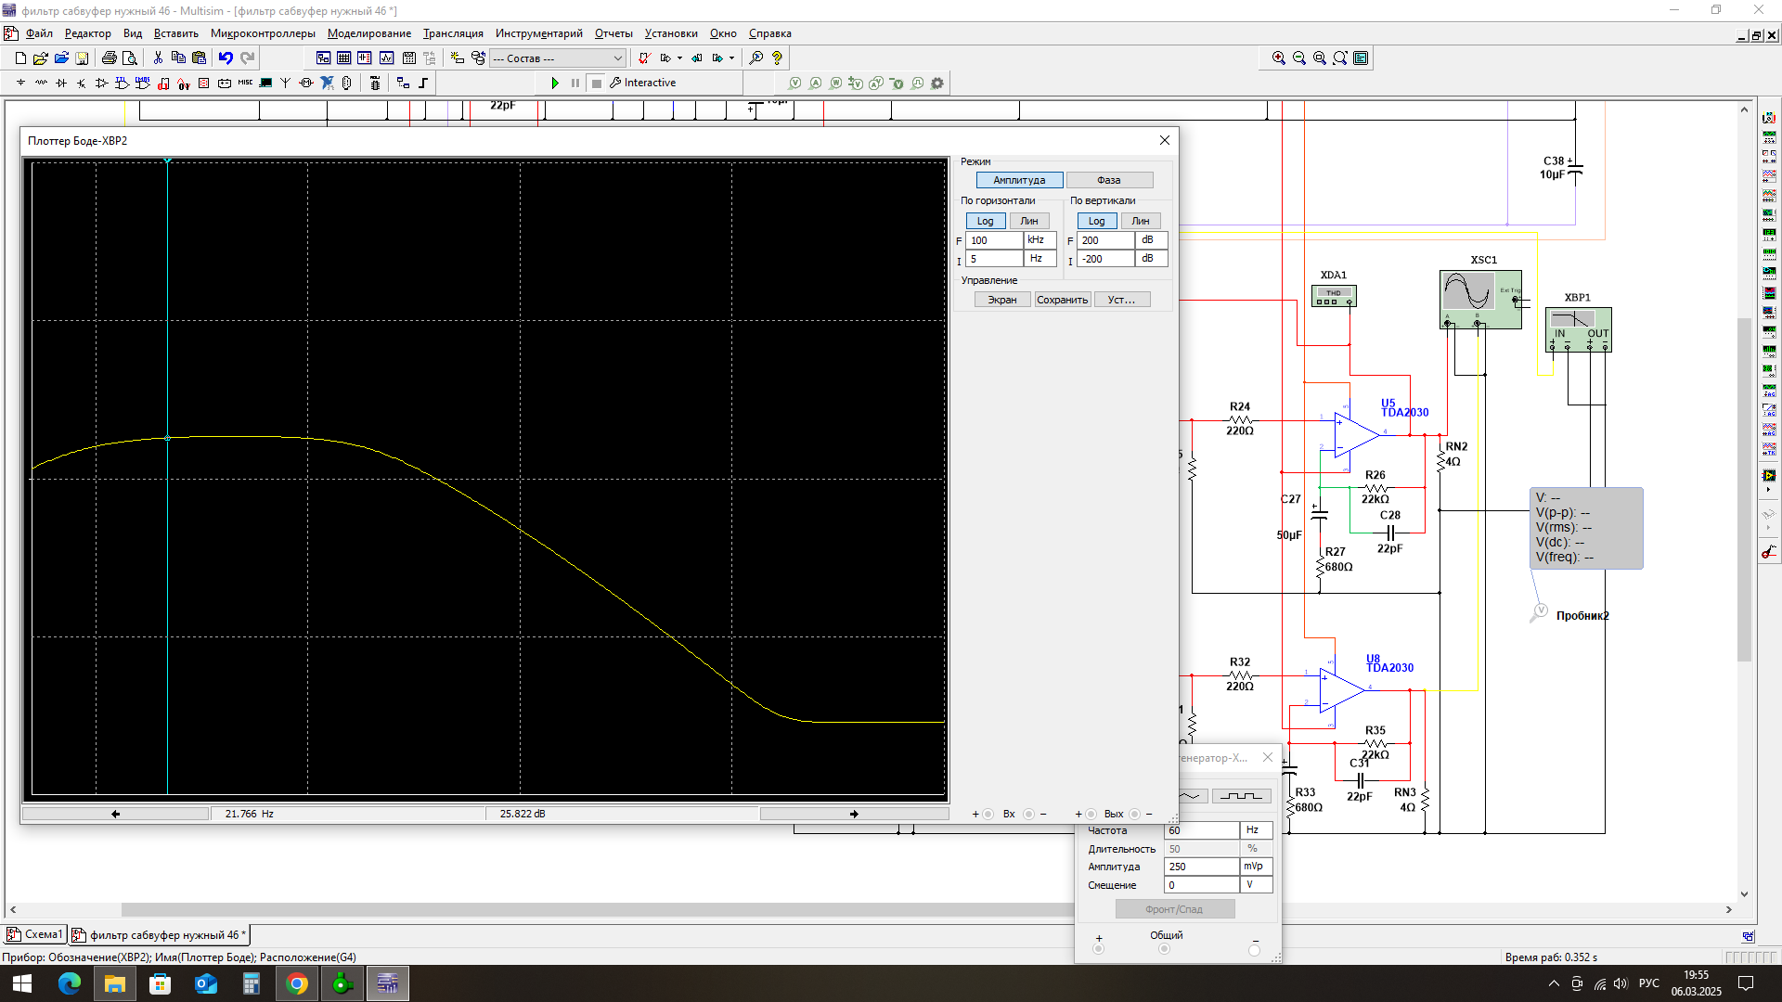1782x1002 pixels.
Task: Click the Multimeter icon in instruments sidebar
Action: 1769,118
